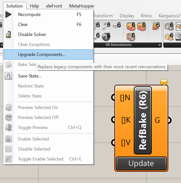
Task: Choose Clear Exceptions menu entry
Action: (48, 44)
